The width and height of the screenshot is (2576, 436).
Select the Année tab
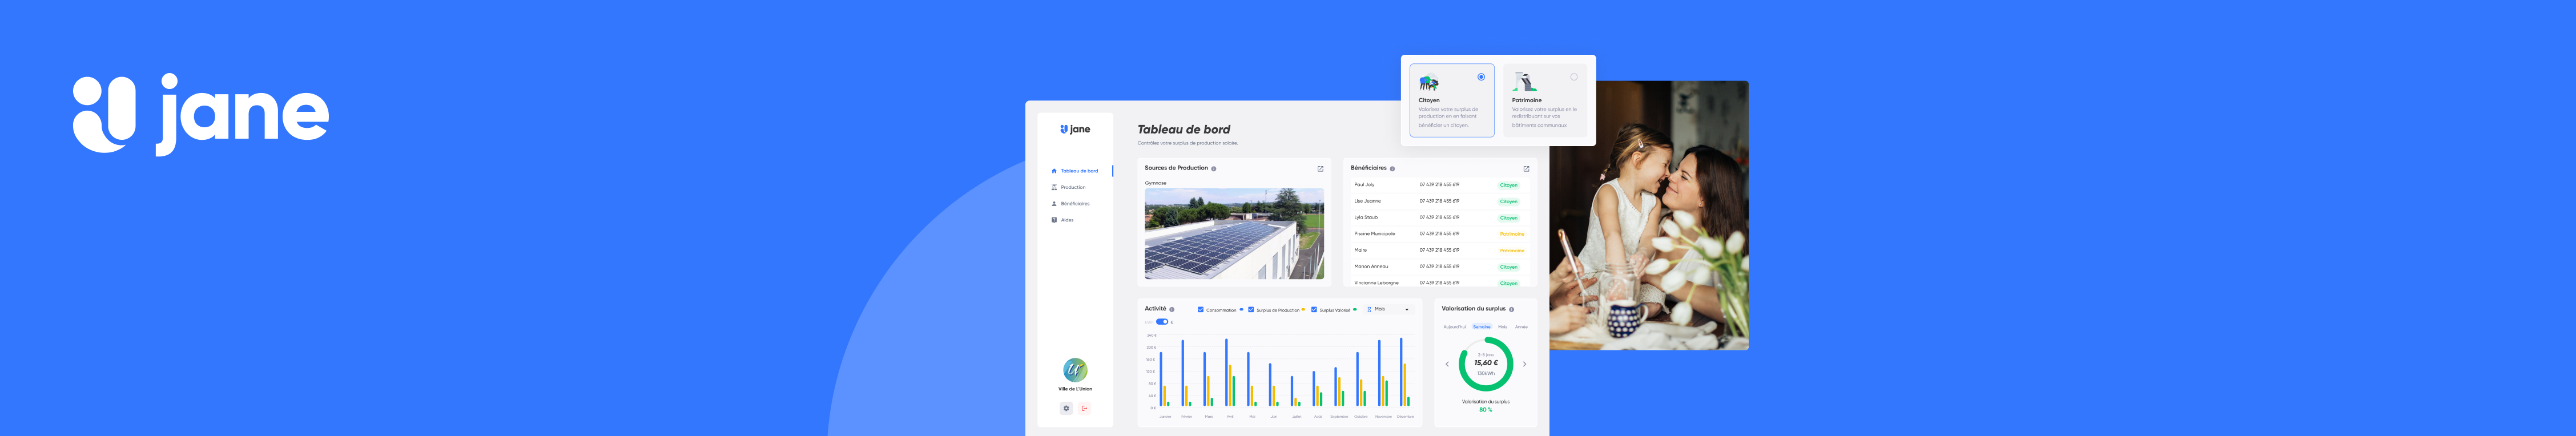pyautogui.click(x=1521, y=327)
